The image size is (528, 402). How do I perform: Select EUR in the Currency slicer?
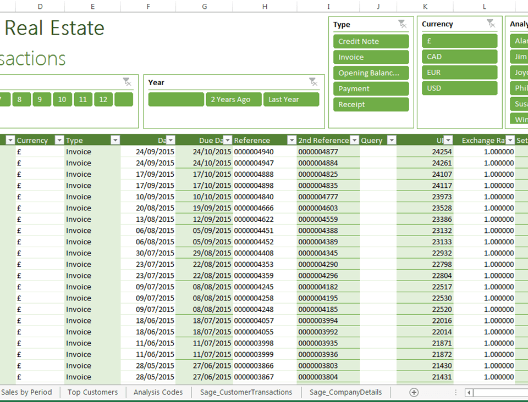click(x=460, y=72)
